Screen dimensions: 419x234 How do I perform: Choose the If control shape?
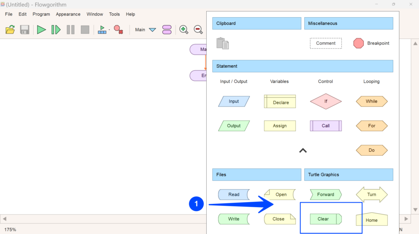click(x=326, y=101)
